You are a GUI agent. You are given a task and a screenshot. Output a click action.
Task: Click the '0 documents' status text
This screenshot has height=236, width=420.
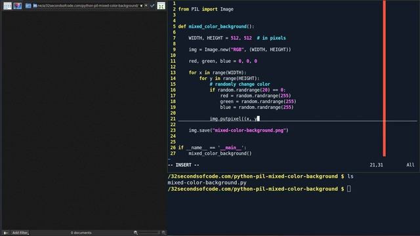click(x=81, y=233)
